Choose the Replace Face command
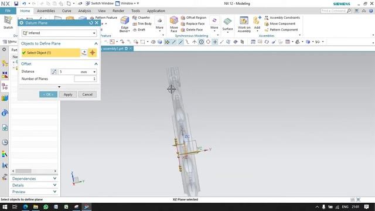Screen dimensions: 375x211 193,23
